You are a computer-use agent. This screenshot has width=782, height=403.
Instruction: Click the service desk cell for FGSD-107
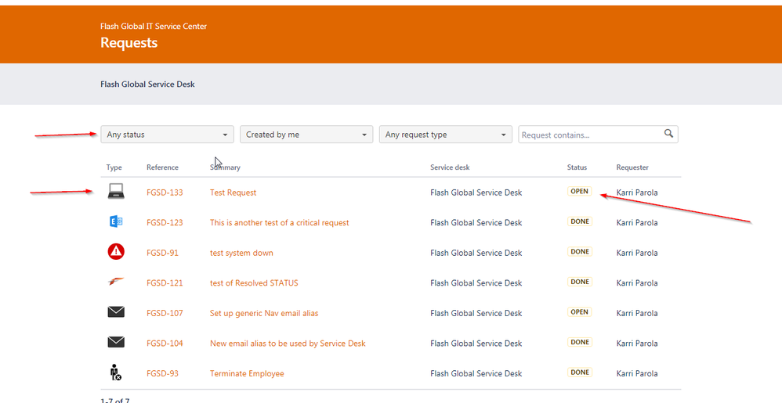click(x=476, y=313)
